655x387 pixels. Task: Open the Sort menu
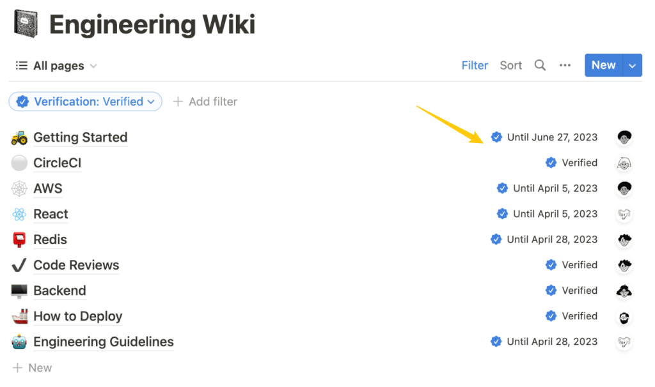[x=510, y=65]
